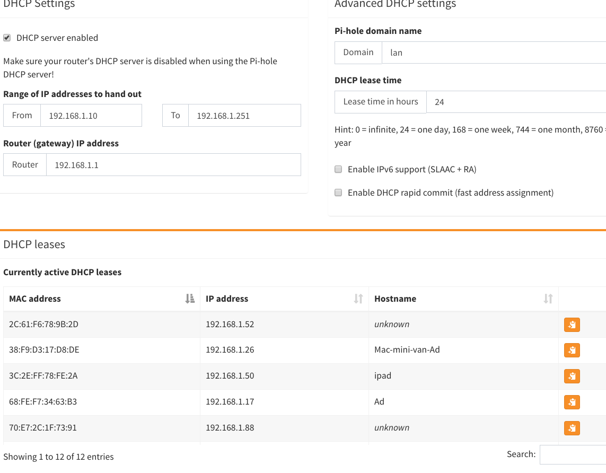The width and height of the screenshot is (606, 473).
Task: Enable DHCP rapid commit
Action: (338, 192)
